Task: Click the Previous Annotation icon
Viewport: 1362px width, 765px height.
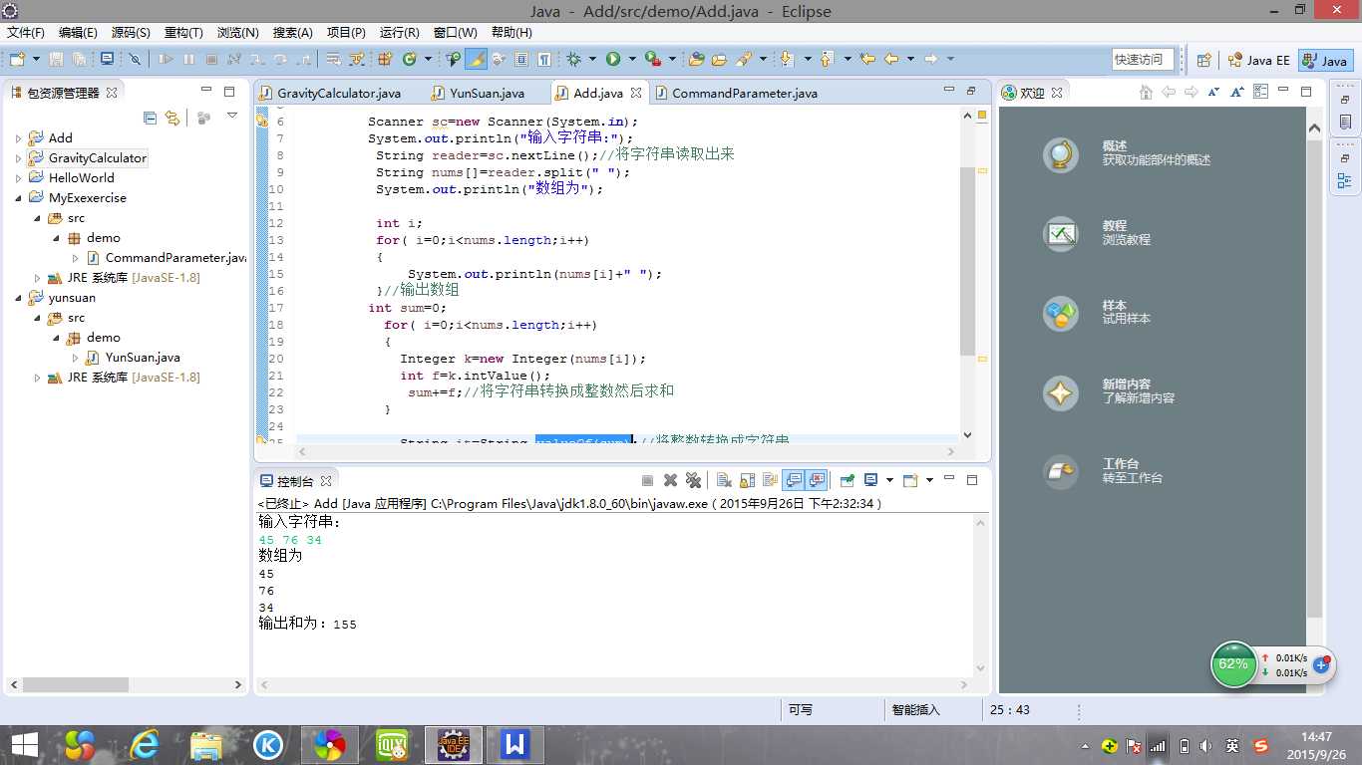Action: click(x=826, y=60)
